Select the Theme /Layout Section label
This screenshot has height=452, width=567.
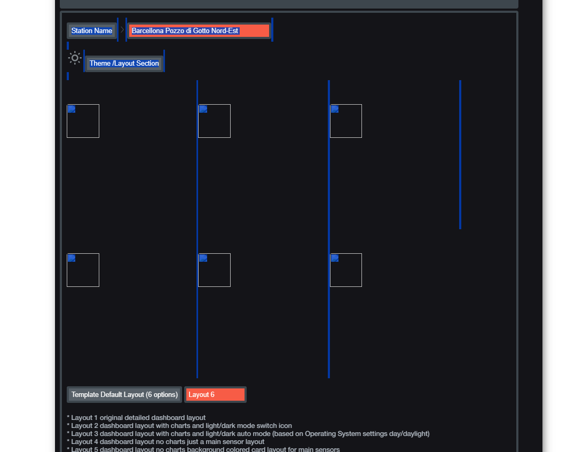pyautogui.click(x=124, y=64)
